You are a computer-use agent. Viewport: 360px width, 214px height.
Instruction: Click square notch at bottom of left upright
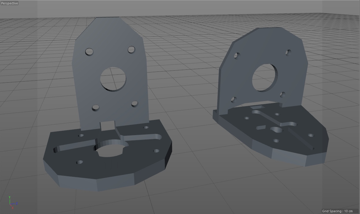tap(108, 126)
